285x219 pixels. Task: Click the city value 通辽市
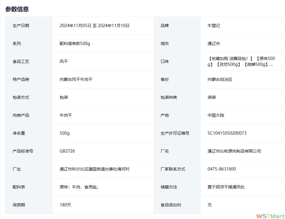pos(214,44)
